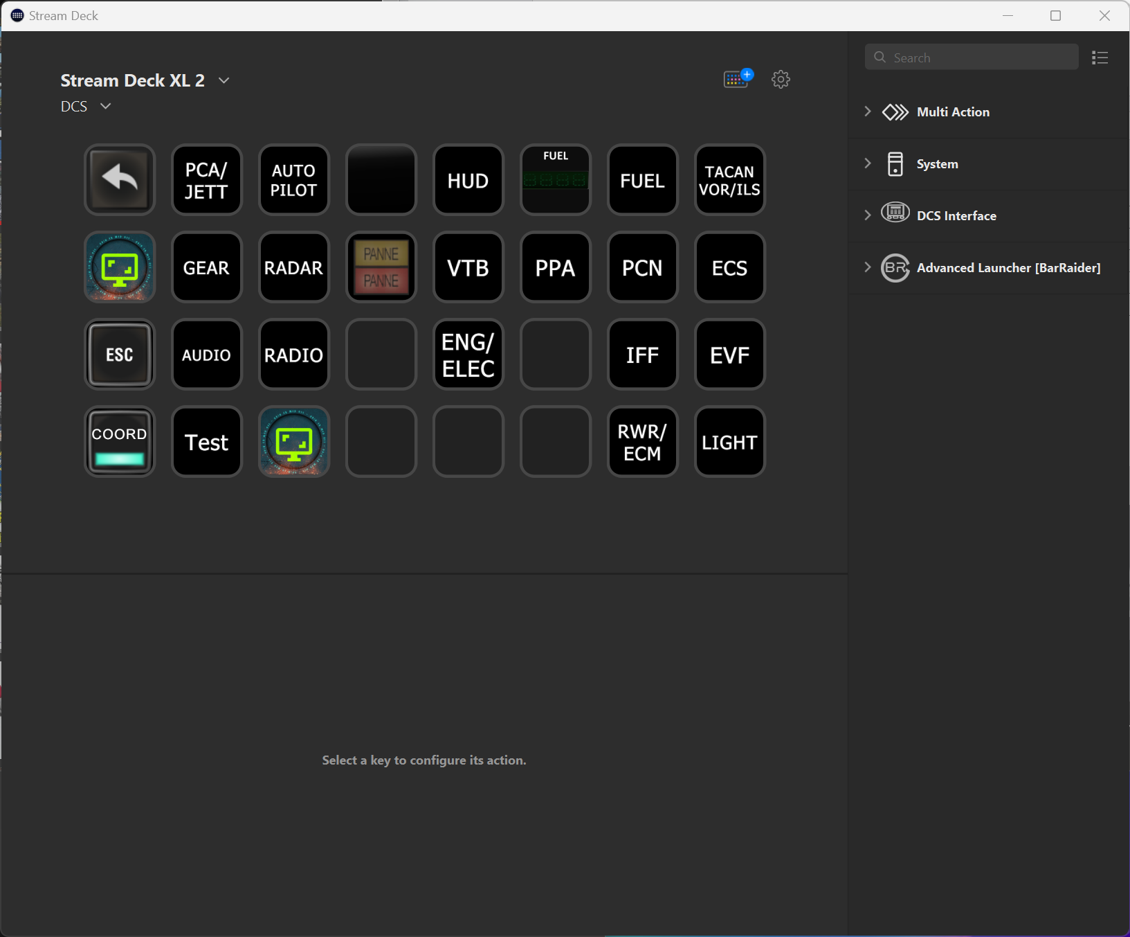Click the back arrow key
The width and height of the screenshot is (1130, 937).
coord(120,180)
